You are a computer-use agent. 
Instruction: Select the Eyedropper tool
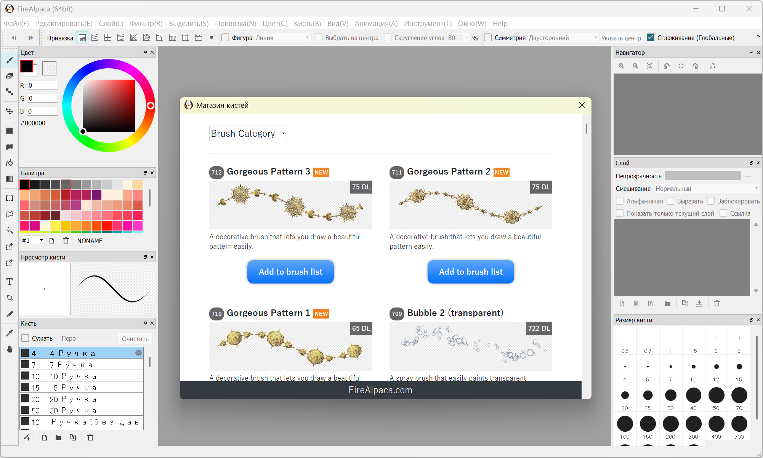pyautogui.click(x=10, y=333)
